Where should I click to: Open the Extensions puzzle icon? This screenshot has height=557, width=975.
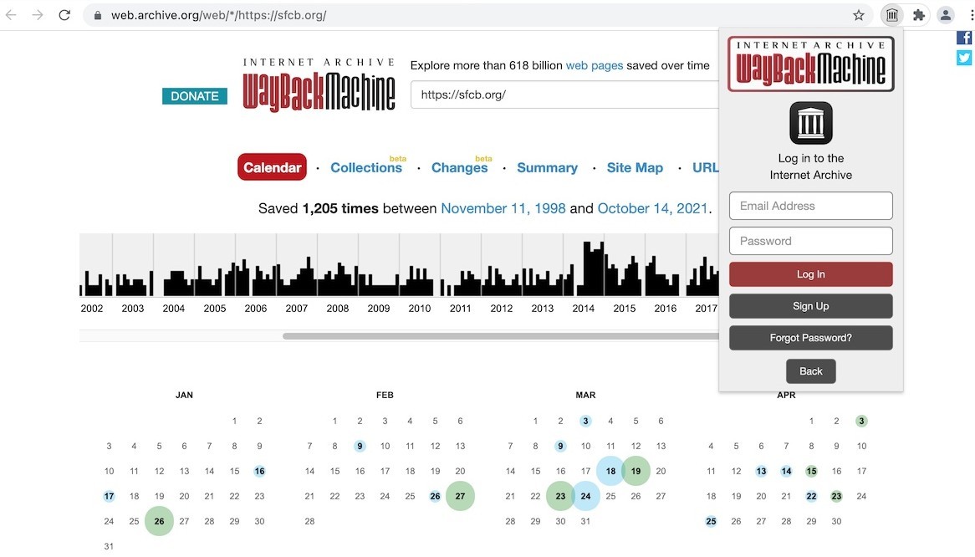[919, 16]
